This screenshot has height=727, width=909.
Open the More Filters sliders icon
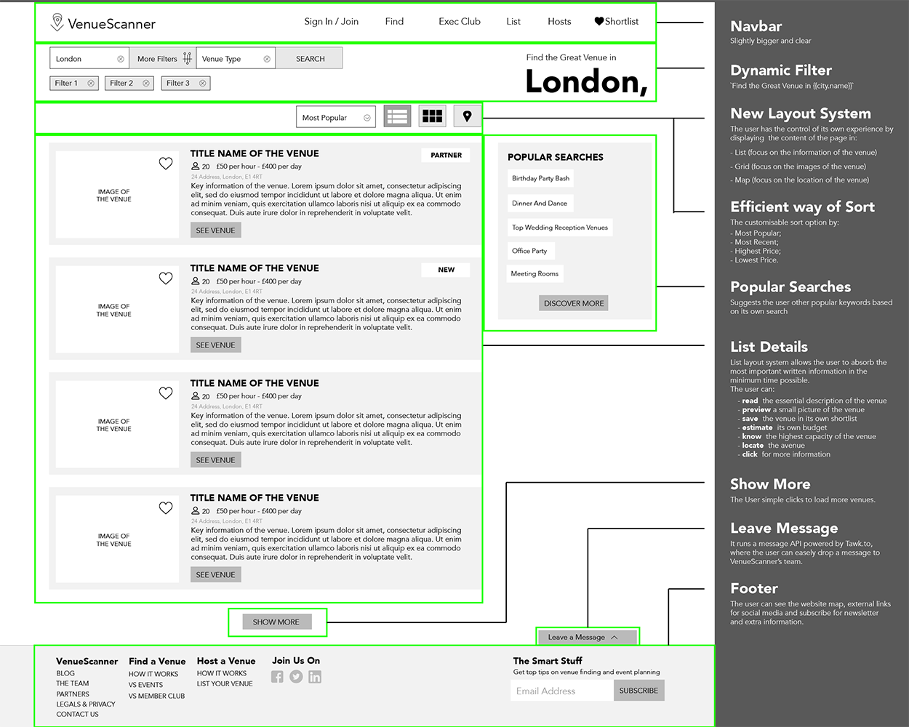[x=187, y=57]
